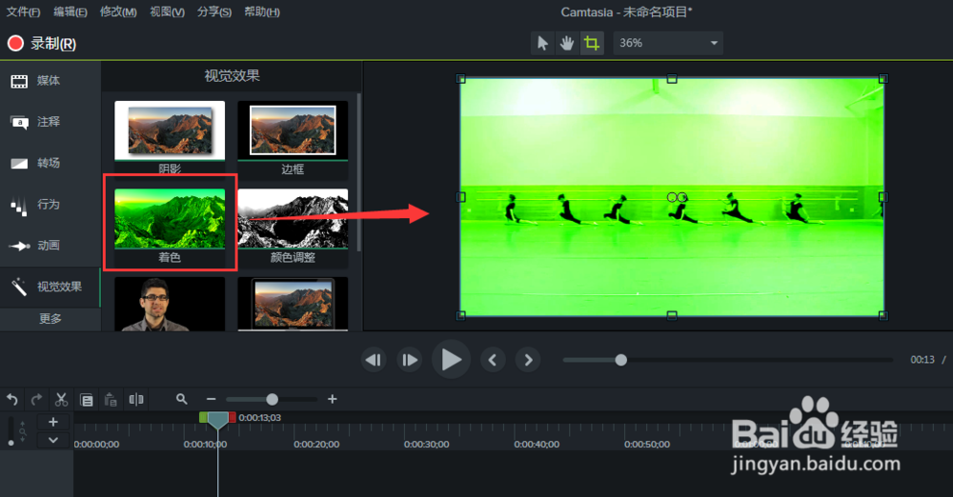Play the video preview
The height and width of the screenshot is (497, 953).
point(451,360)
